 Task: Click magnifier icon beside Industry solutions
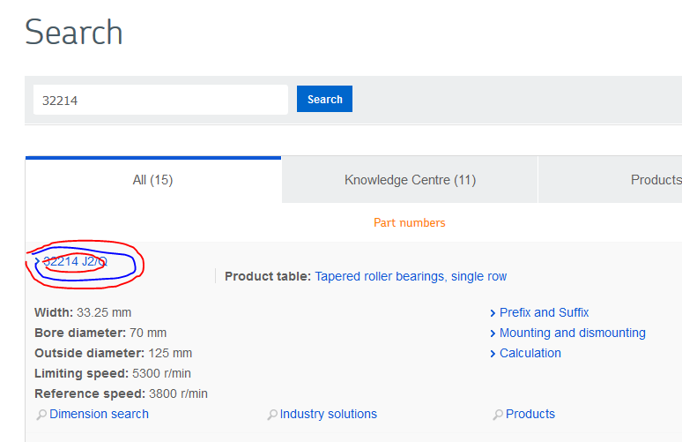coord(272,415)
